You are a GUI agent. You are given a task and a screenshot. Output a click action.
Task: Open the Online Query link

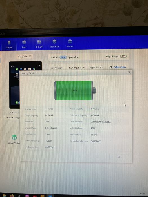coord(120,67)
